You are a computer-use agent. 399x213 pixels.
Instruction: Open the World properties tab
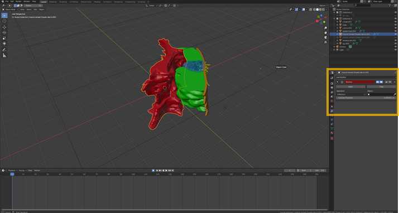pos(332,101)
